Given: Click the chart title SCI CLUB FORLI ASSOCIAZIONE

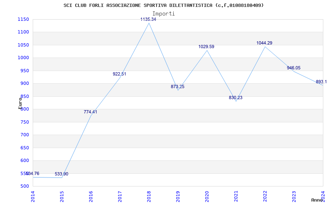Looking at the screenshot, I should click(163, 5).
